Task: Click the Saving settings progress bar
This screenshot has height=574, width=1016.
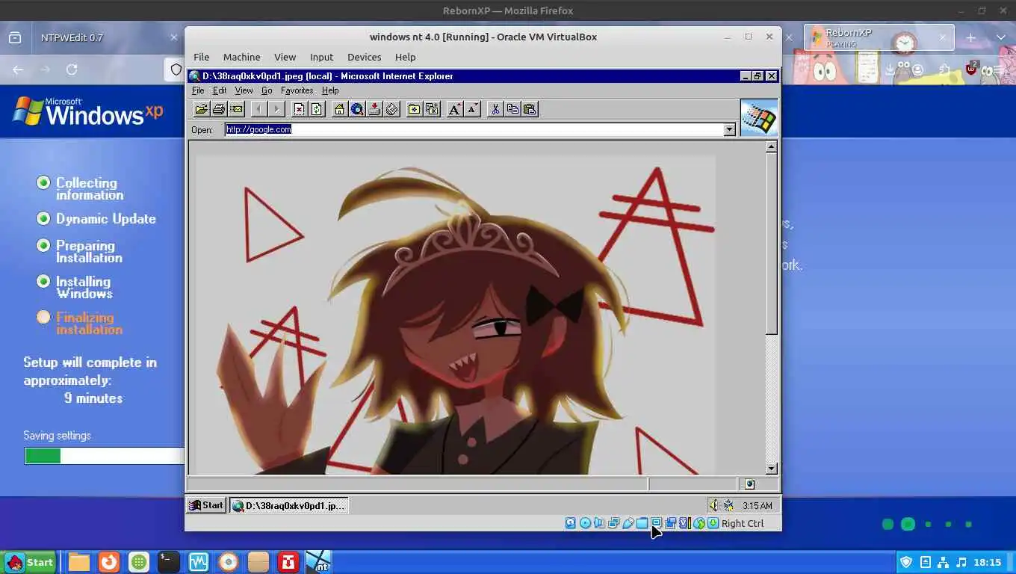Action: tap(104, 456)
